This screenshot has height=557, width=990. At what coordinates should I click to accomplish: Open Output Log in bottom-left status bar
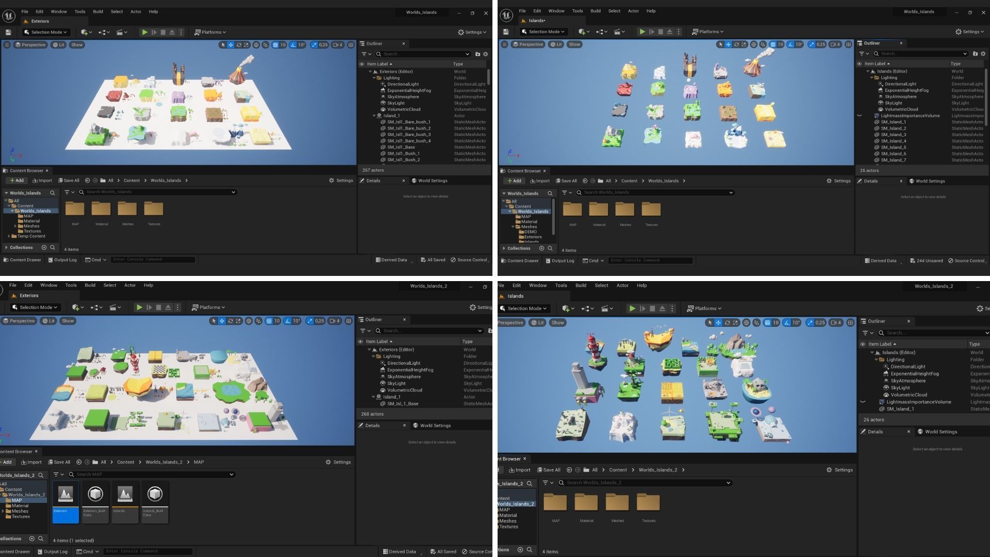pyautogui.click(x=52, y=552)
